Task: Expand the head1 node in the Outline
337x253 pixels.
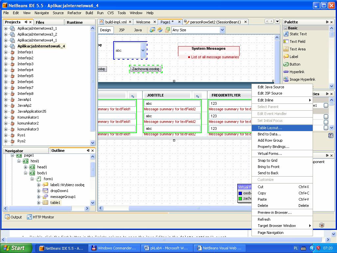Action: [x=25, y=167]
